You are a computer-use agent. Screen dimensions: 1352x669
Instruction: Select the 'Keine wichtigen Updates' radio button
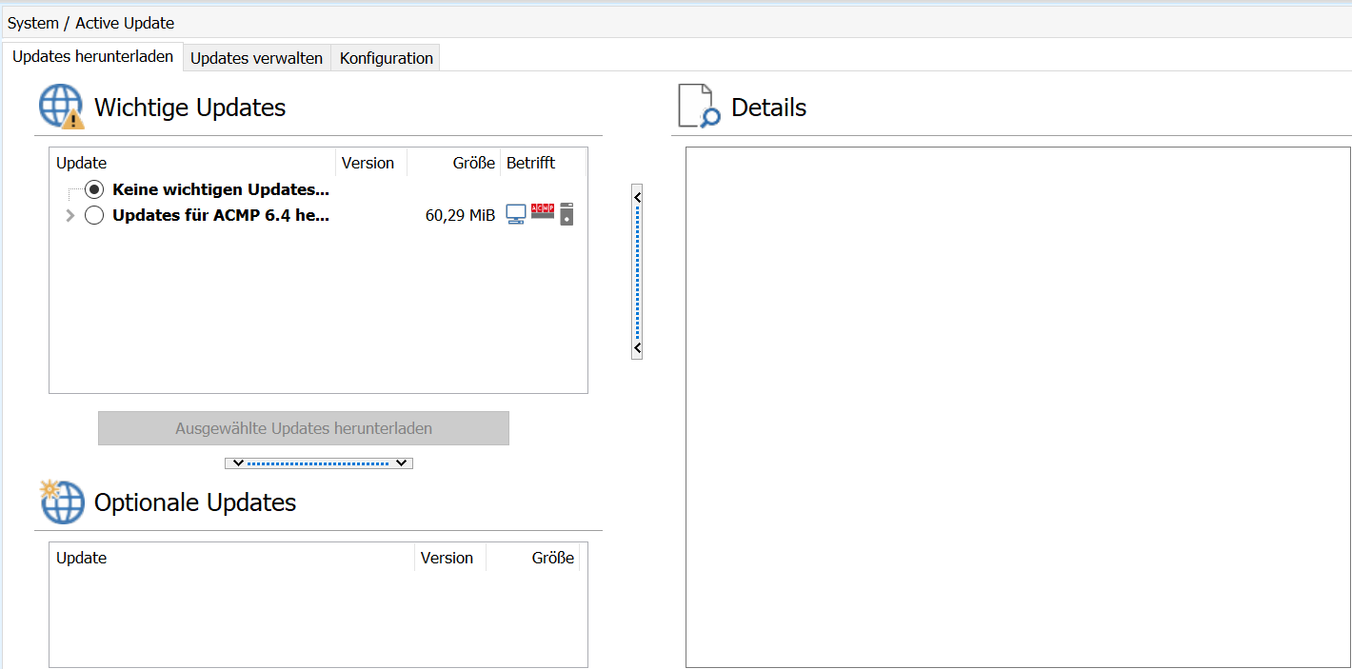click(x=94, y=189)
